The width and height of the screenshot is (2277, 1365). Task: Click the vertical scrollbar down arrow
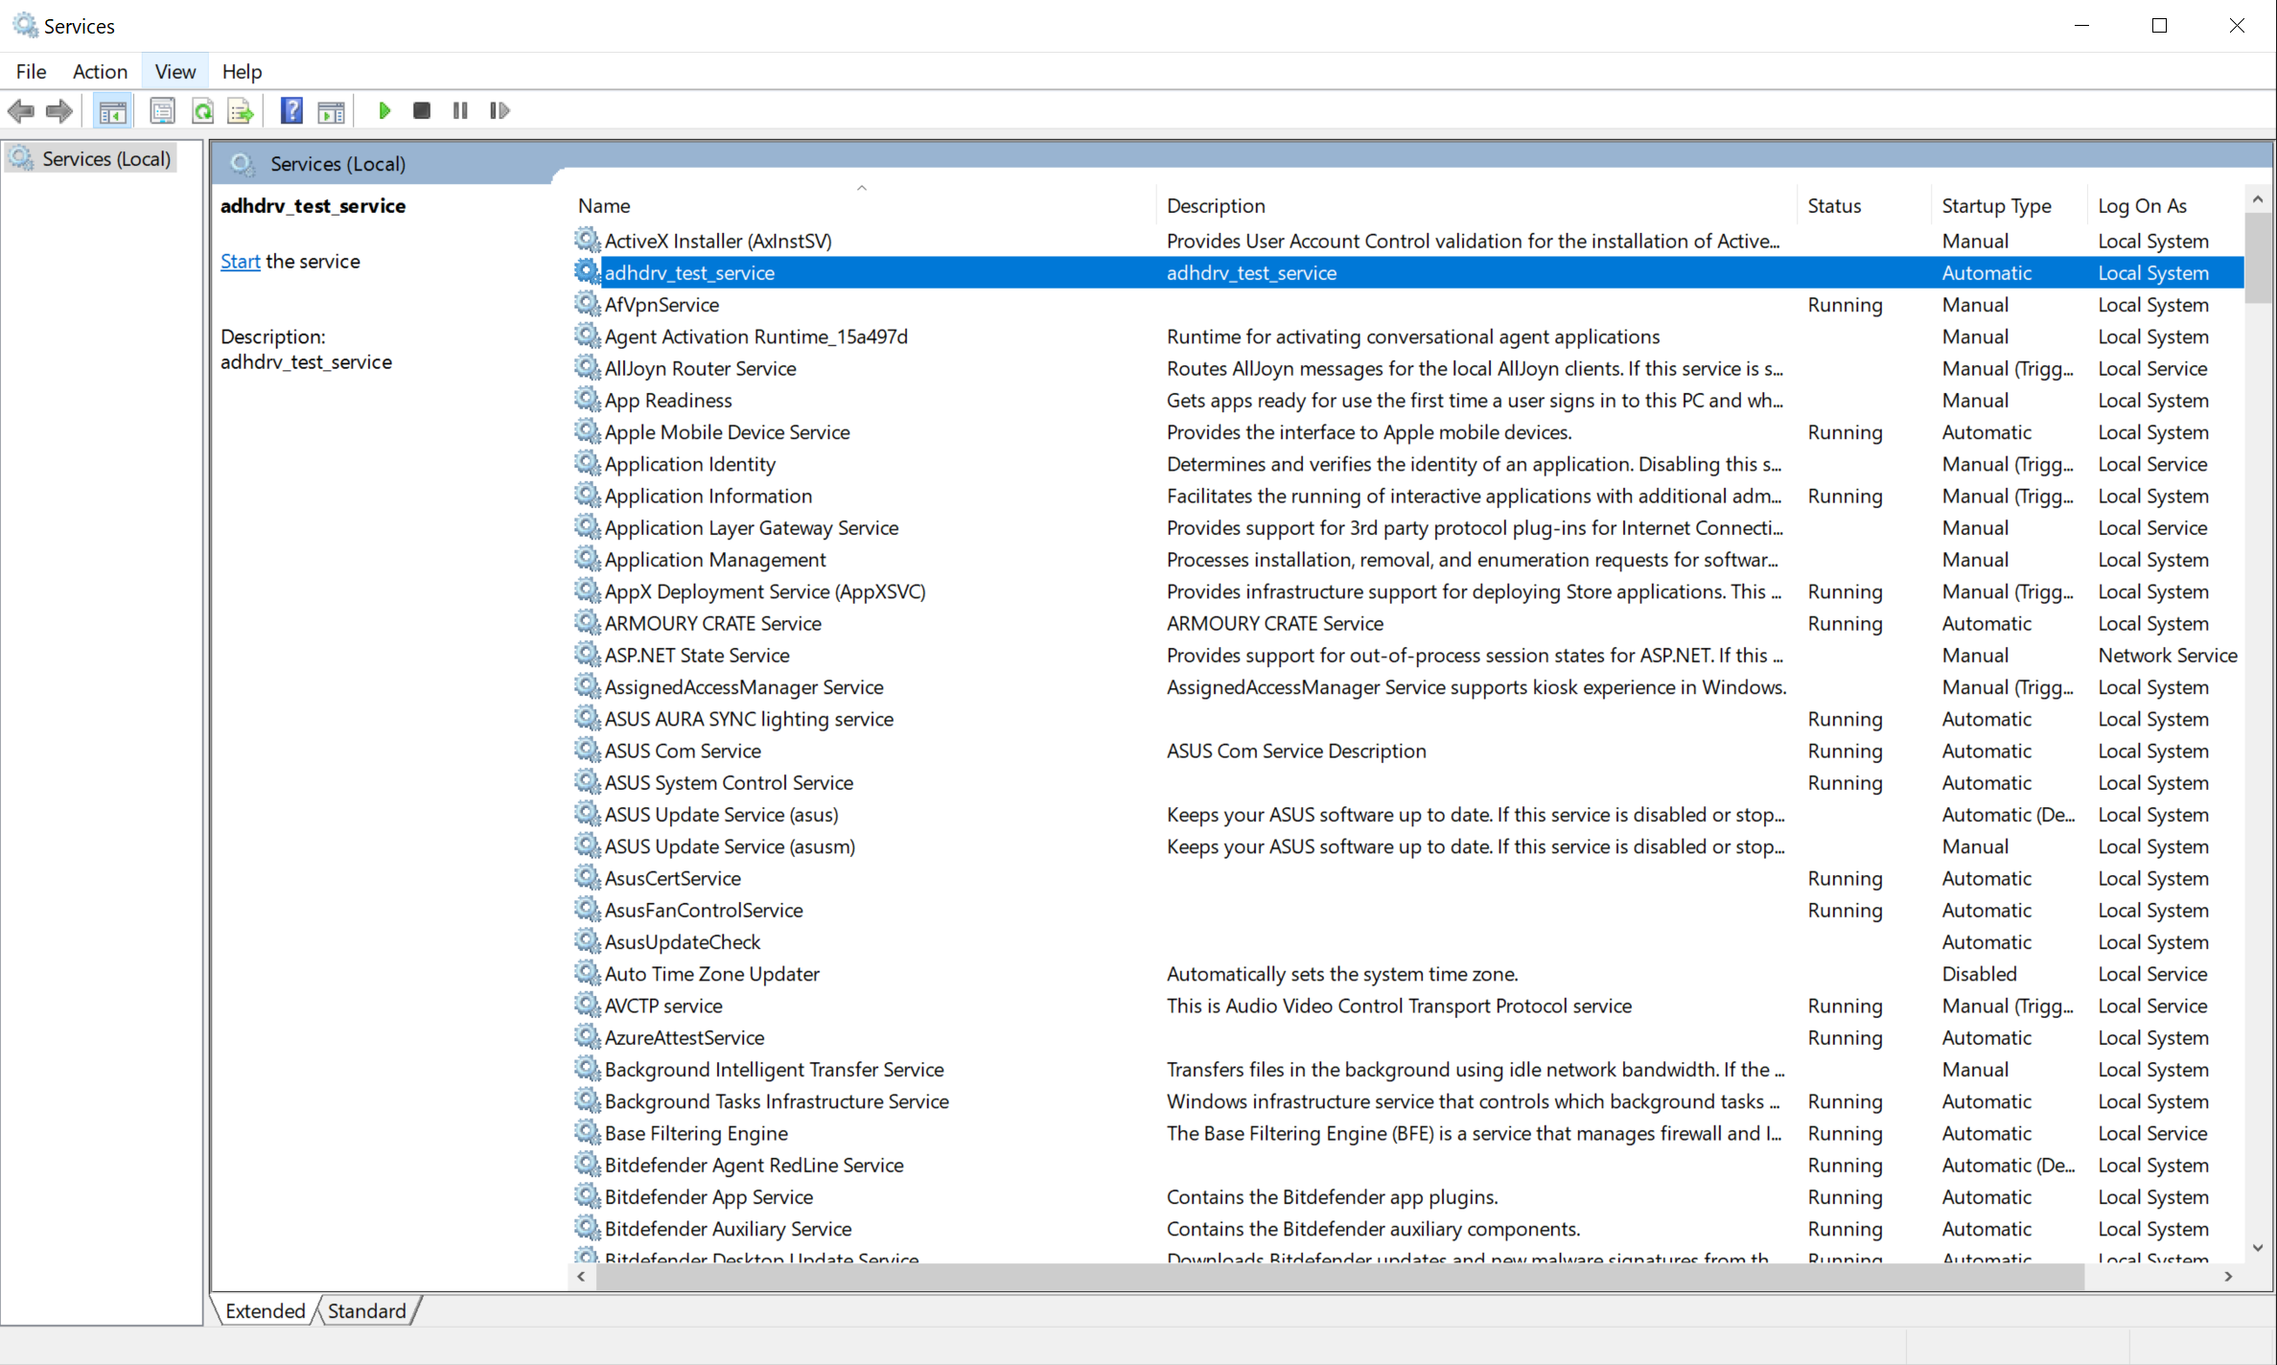[x=2258, y=1248]
